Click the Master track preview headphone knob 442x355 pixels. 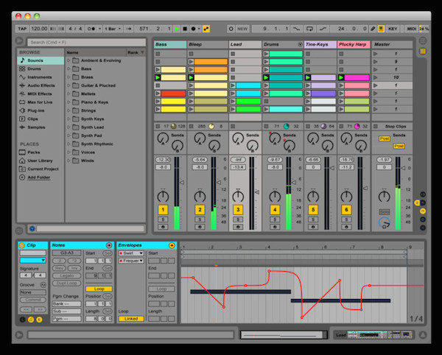(x=383, y=222)
